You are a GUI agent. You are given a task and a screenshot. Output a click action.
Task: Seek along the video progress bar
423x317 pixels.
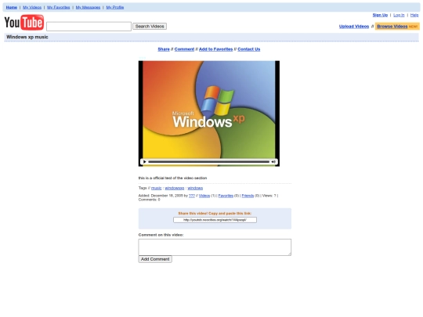(209, 162)
